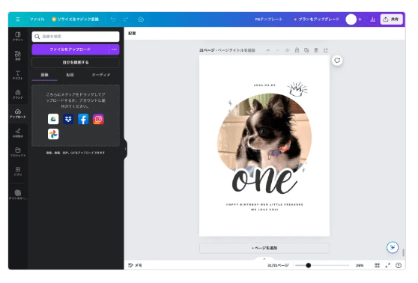Select the 'one' script text
This screenshot has height=283, width=418.
[264, 180]
